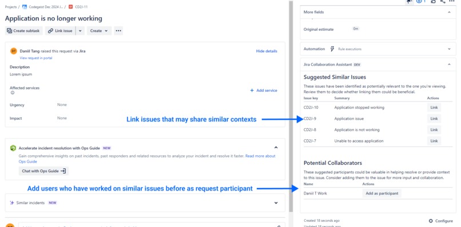
Task: Click the DEV badge next to Collaboration Assistant
Action: [x=357, y=64]
